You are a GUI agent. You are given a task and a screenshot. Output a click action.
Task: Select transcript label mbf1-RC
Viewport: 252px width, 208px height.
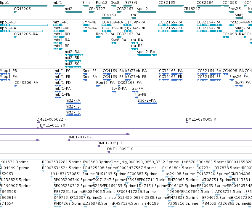[61, 22]
